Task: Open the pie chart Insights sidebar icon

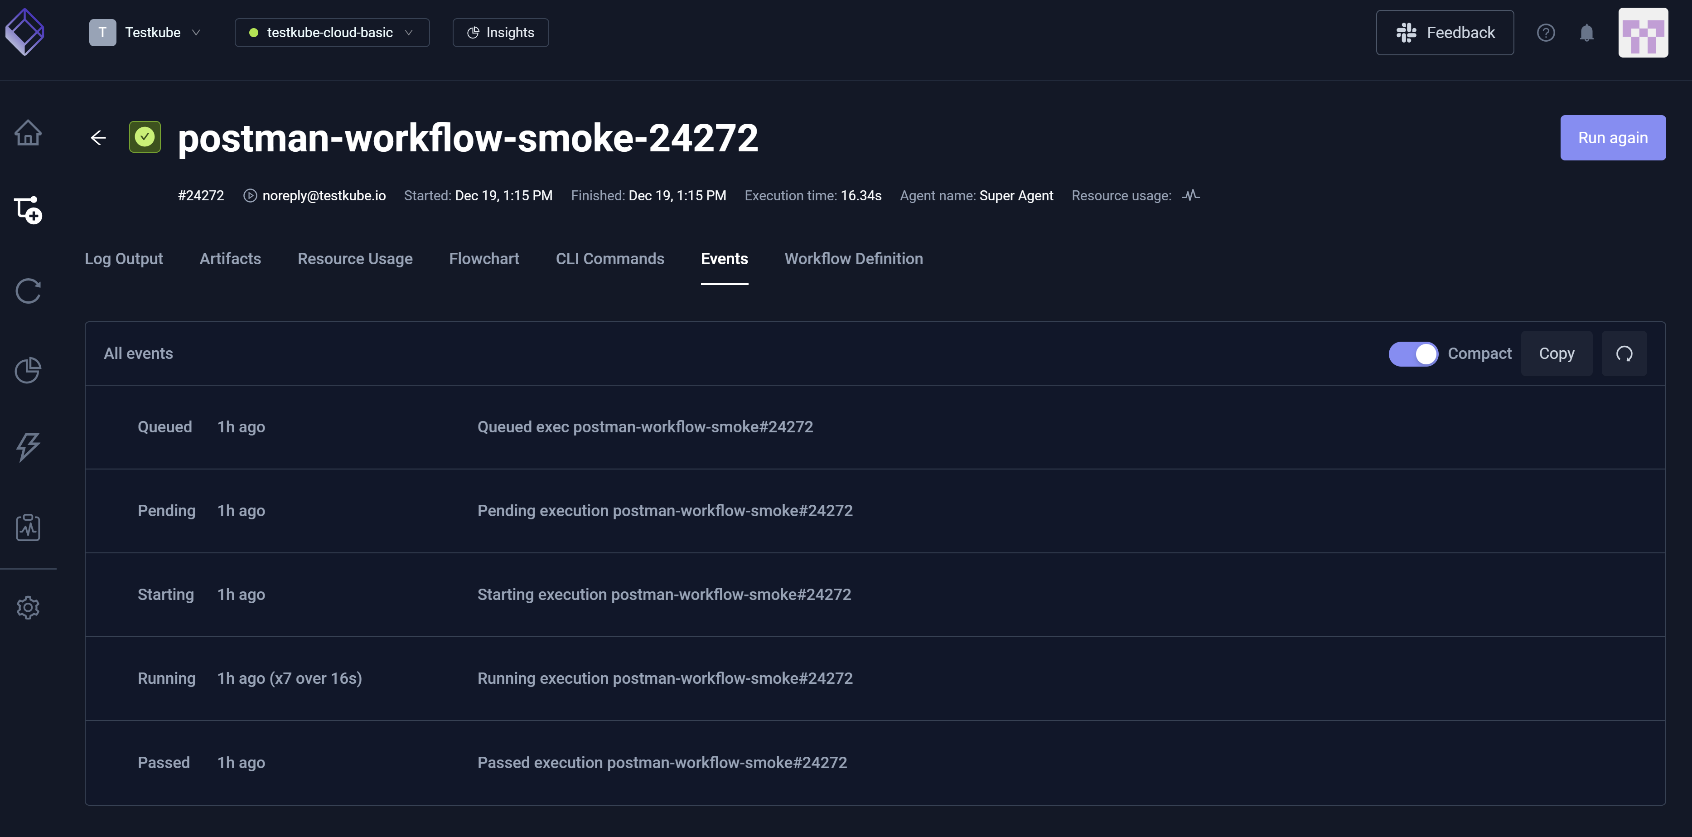Action: click(x=28, y=370)
